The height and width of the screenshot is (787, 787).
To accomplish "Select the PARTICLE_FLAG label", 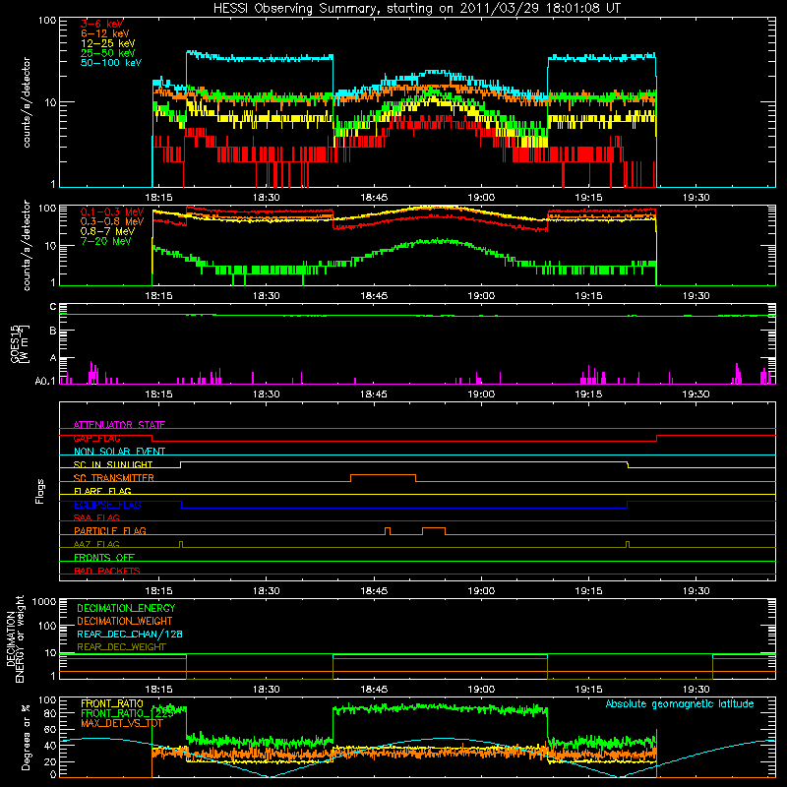I will (110, 530).
